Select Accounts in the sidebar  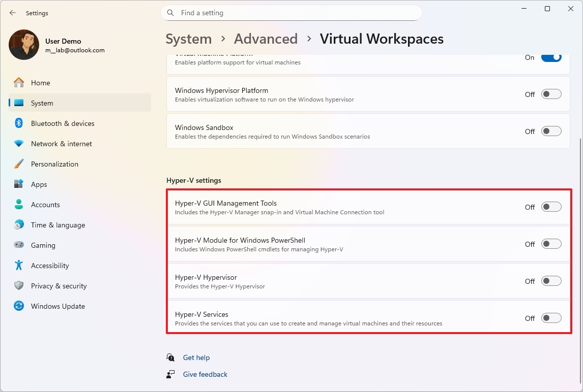(x=46, y=204)
